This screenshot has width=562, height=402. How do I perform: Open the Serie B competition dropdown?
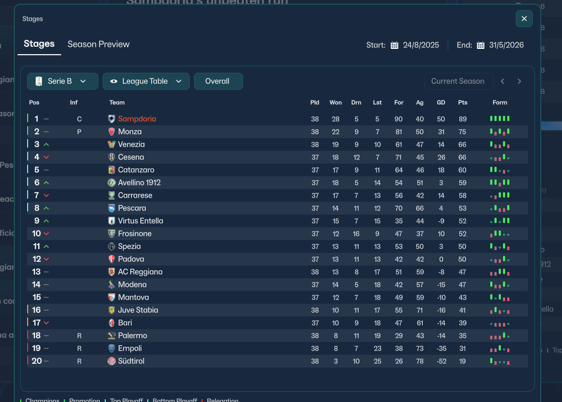63,81
